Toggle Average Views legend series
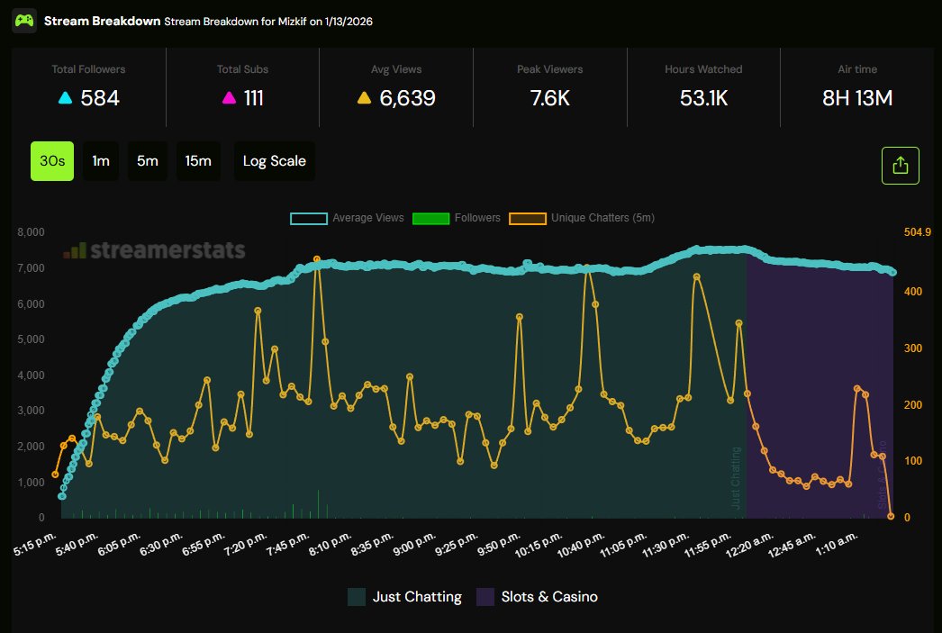Screen dimensions: 942x633 click(x=348, y=218)
